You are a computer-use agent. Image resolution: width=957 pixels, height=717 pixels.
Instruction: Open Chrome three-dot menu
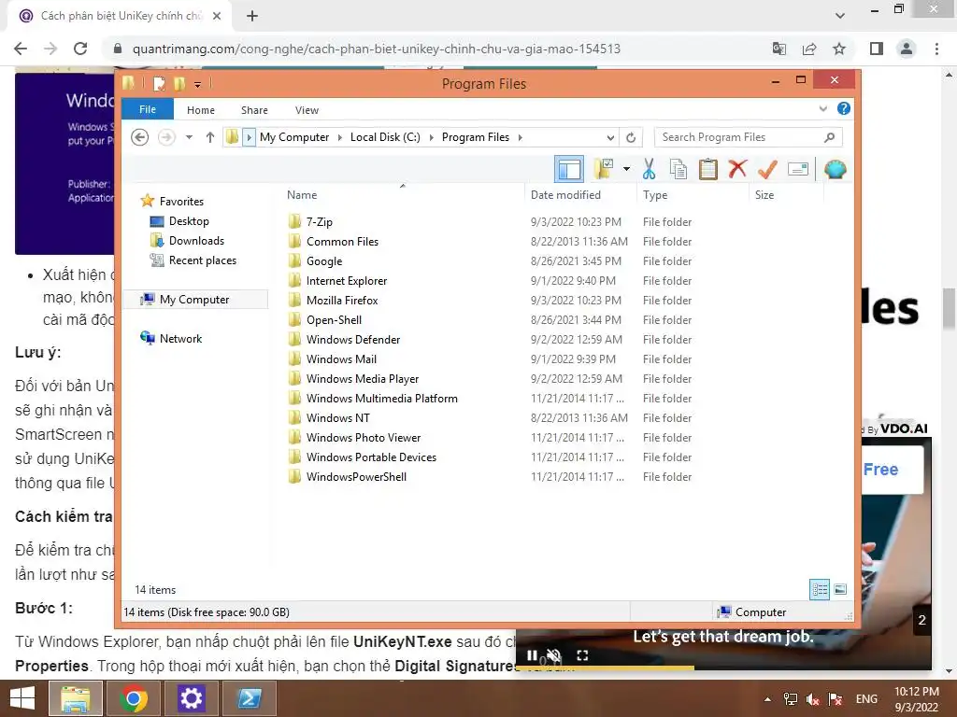936,49
